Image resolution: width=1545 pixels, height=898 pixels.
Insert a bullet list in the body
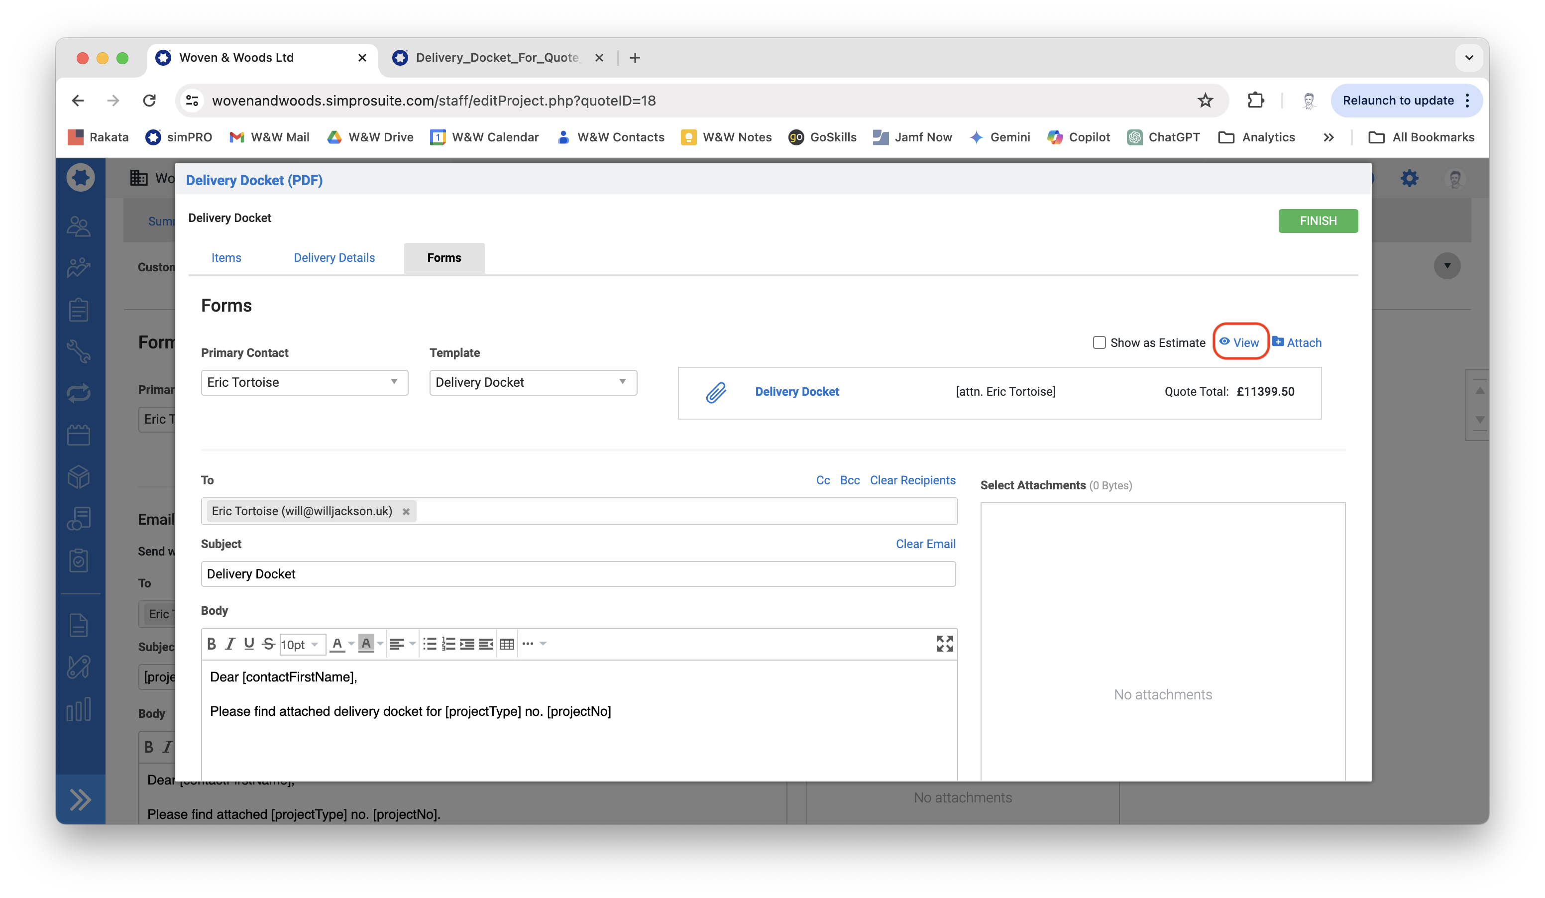[x=429, y=644]
